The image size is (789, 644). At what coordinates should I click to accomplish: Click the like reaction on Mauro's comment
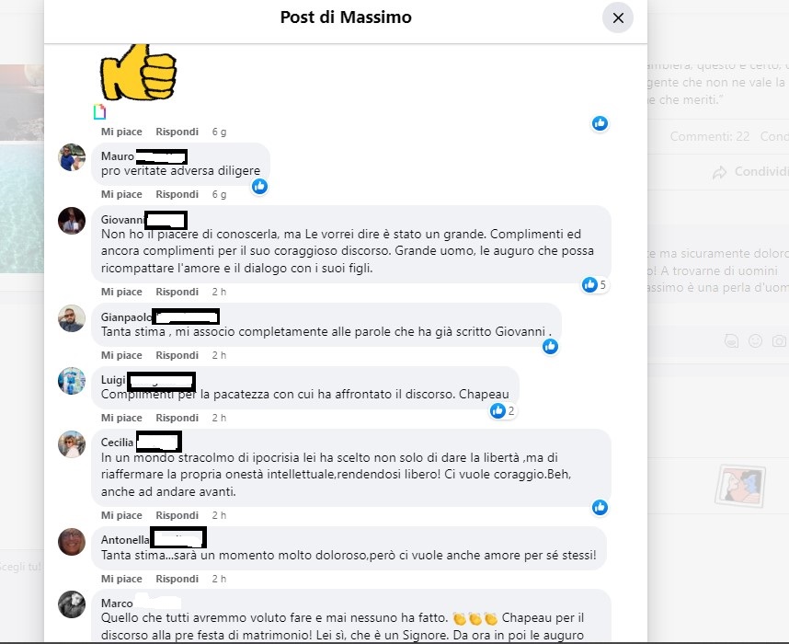coord(259,187)
